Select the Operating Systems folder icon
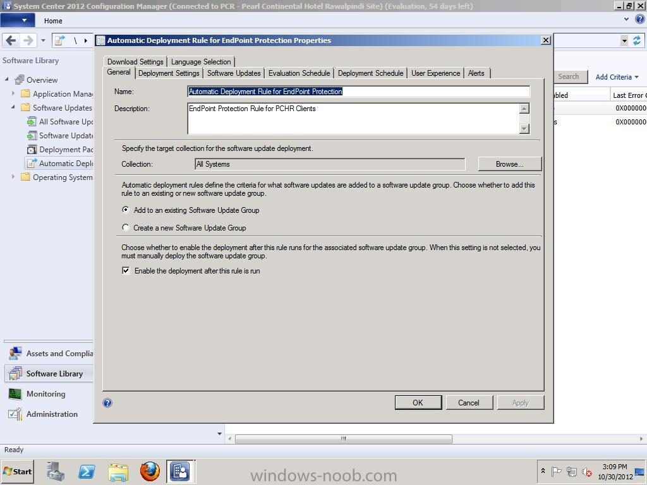The image size is (647, 485). click(25, 177)
